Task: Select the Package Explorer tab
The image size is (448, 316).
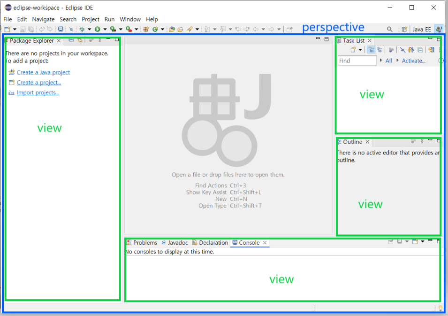Action: [x=32, y=40]
